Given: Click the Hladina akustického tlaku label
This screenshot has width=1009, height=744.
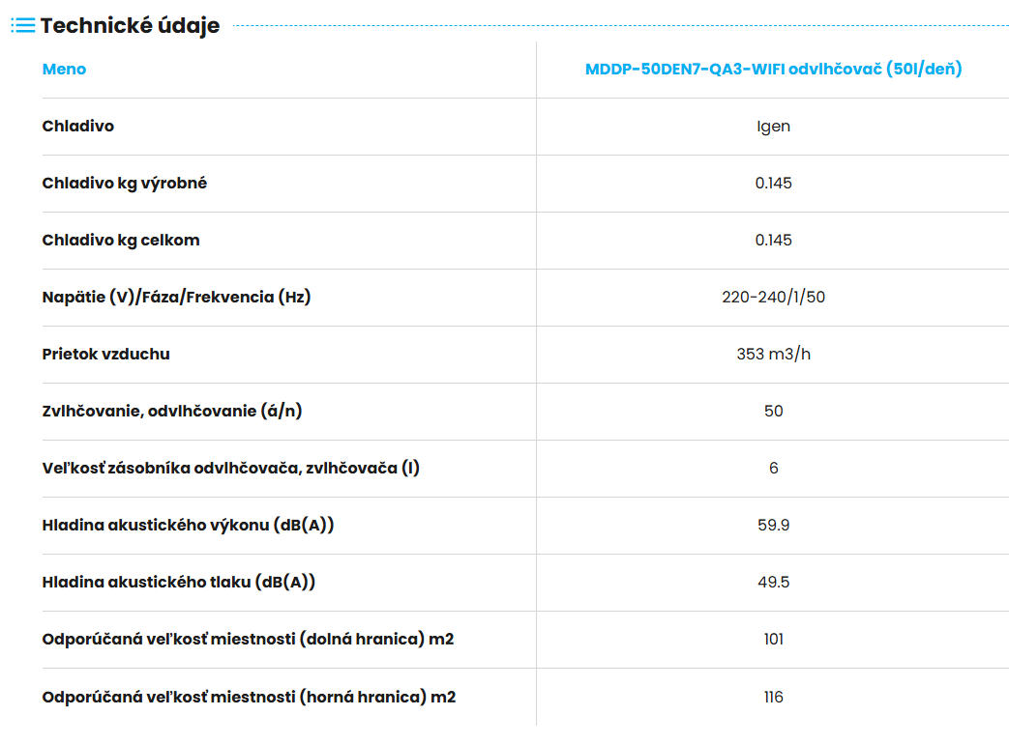Looking at the screenshot, I should coord(179,582).
